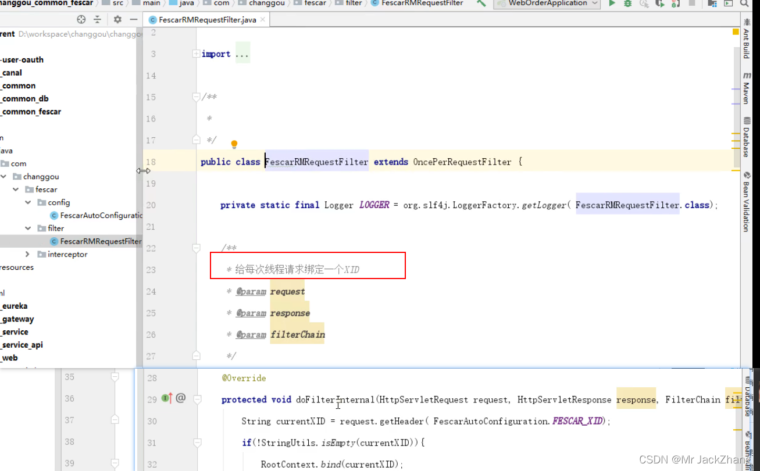This screenshot has width=760, height=471.
Task: Open WebOrderApplication run configuration dropdown
Action: (547, 3)
